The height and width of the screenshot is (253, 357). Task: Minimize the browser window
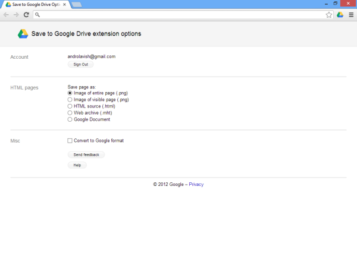tap(326, 4)
